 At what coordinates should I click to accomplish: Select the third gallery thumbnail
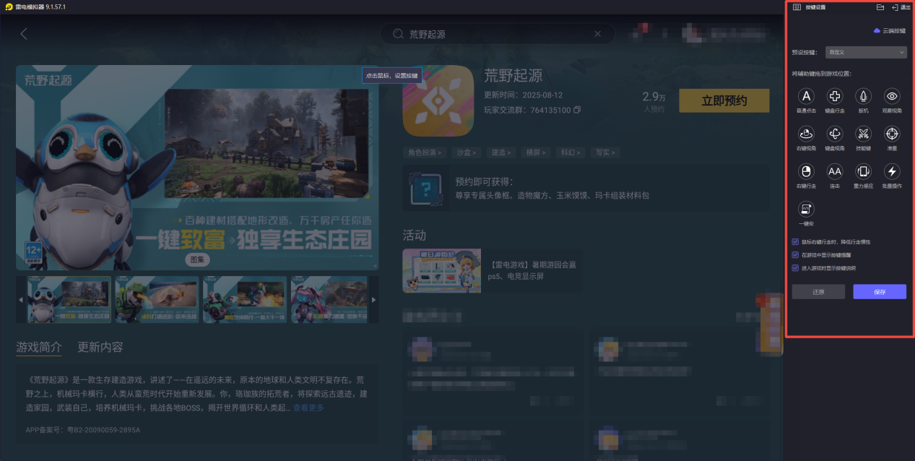[x=245, y=299]
